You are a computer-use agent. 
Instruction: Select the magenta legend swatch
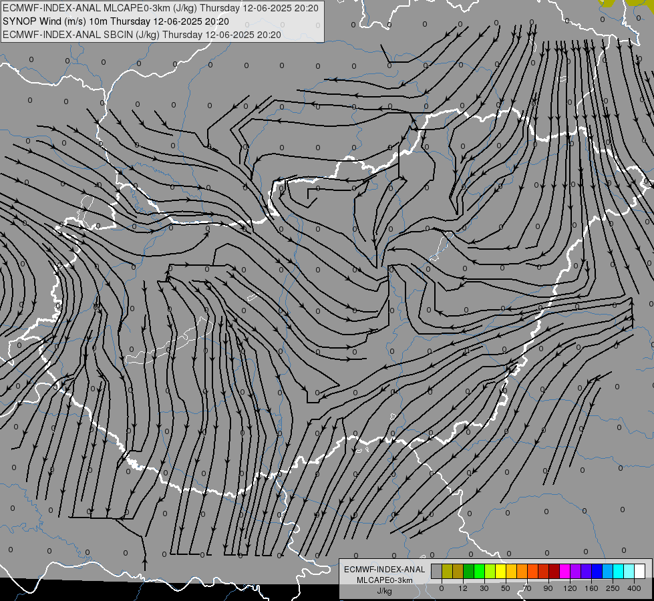[x=565, y=571]
